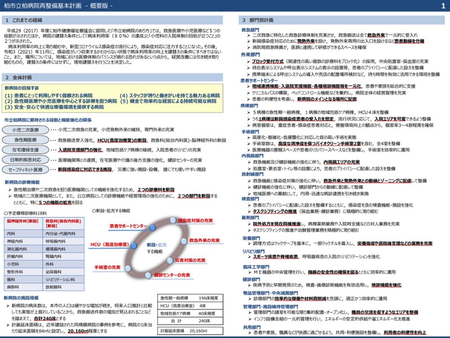Click the 計画延床面積 20,160㎡ box
The image size is (450, 338).
[x=190, y=331]
